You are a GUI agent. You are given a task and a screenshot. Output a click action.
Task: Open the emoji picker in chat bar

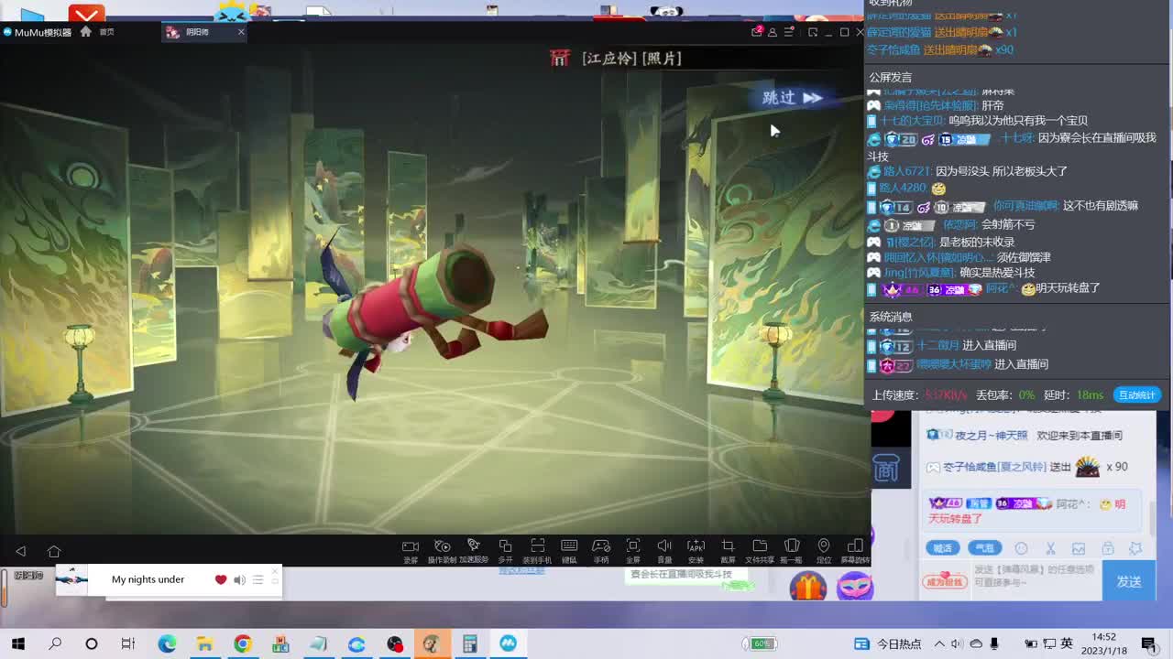[x=1021, y=548]
